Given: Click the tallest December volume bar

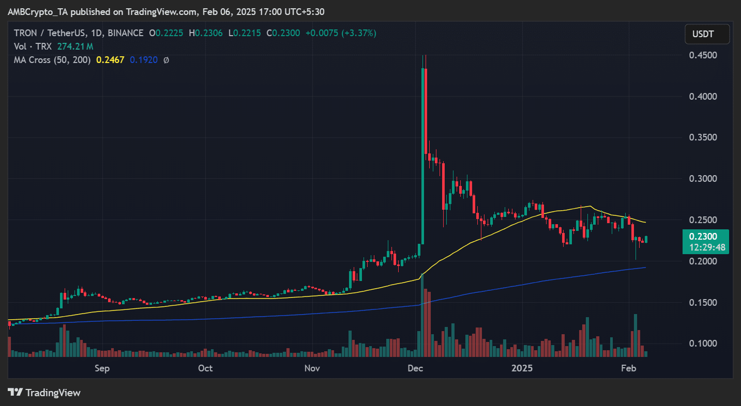Looking at the screenshot, I should 422,316.
